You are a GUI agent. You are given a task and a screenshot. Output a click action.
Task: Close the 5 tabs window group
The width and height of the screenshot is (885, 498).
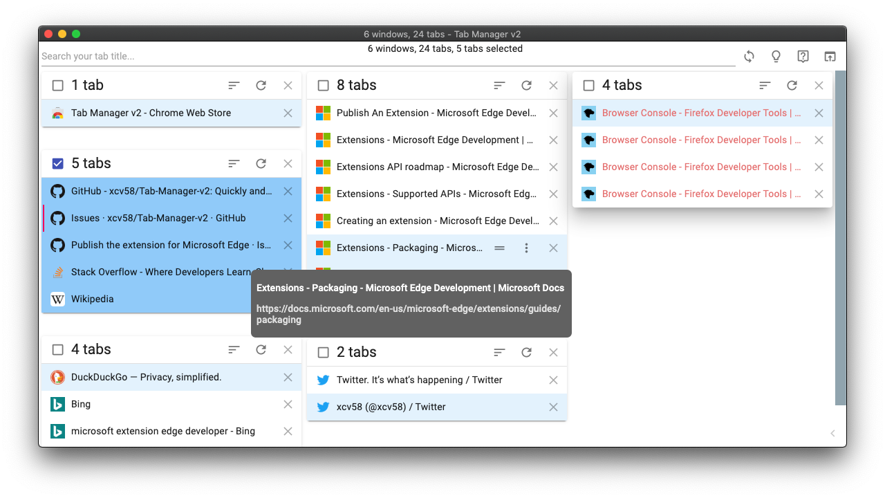288,164
